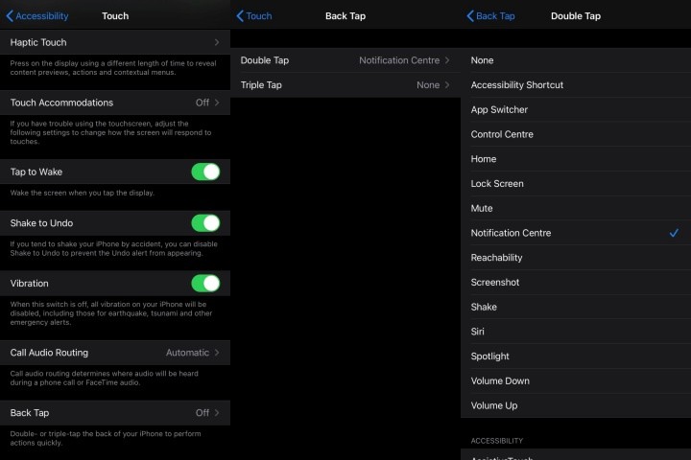Disable Shake to Undo toggle
Image resolution: width=691 pixels, height=460 pixels.
click(205, 223)
